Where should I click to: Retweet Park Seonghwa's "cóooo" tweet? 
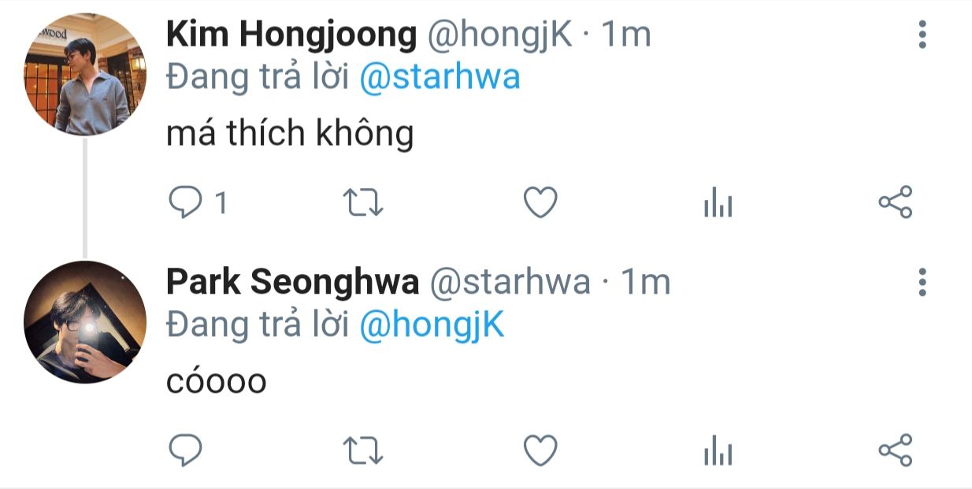point(364,451)
